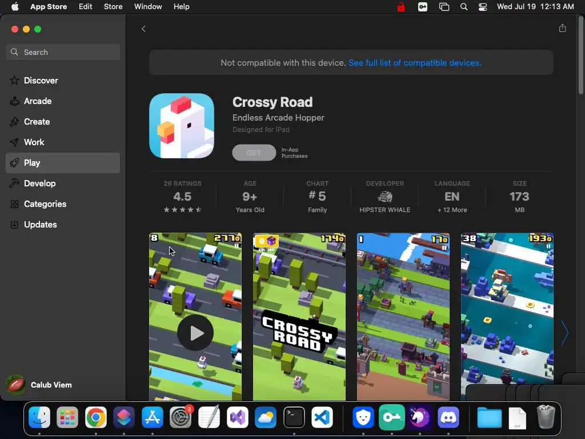Launch Terminal from the Dock
Screen dimensions: 585x439
click(x=294, y=417)
